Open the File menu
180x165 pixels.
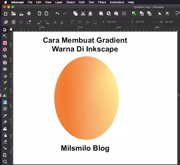(30, 2)
